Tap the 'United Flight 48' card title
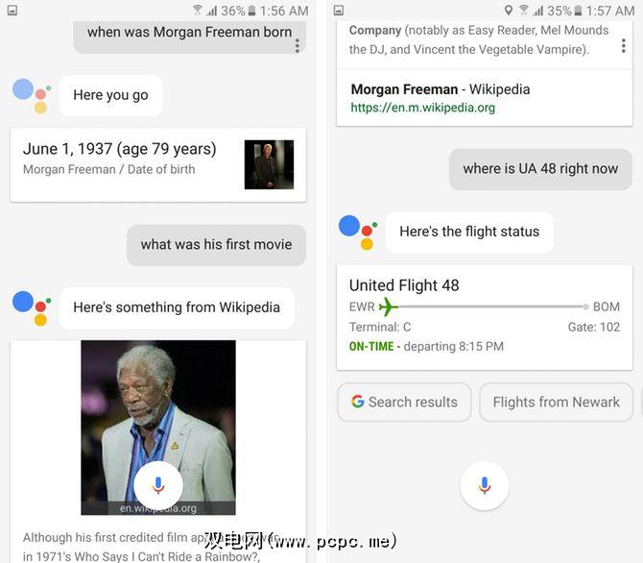This screenshot has width=643, height=563. click(404, 285)
